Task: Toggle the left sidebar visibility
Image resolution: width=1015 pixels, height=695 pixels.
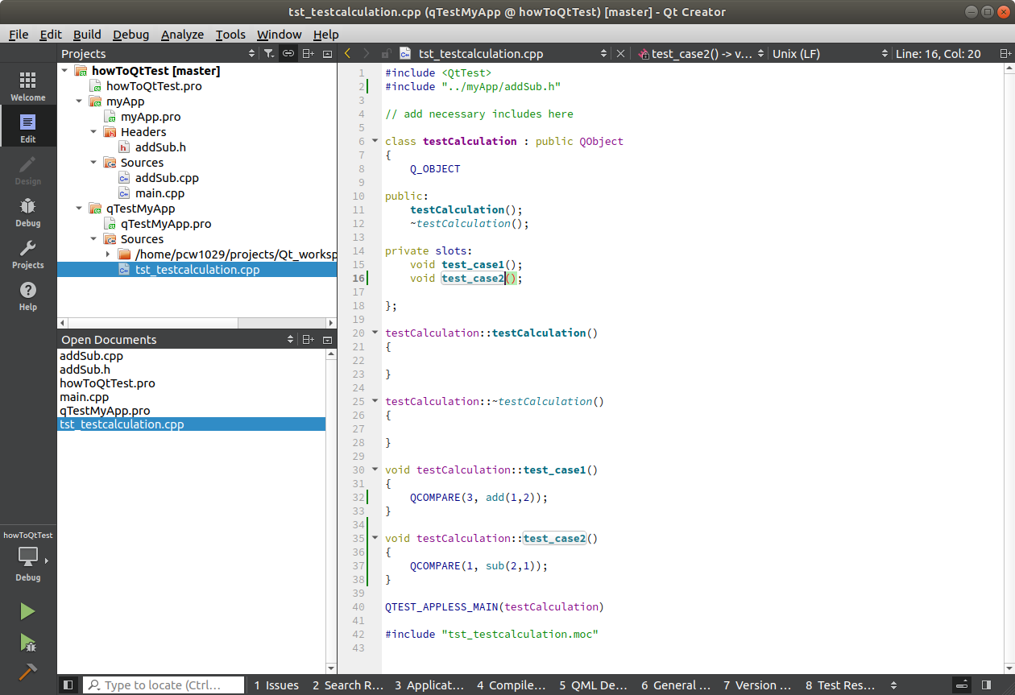Action: (68, 685)
